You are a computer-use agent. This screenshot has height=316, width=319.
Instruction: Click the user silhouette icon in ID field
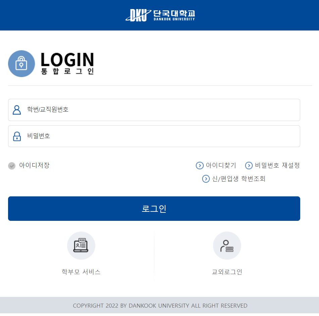coord(17,110)
